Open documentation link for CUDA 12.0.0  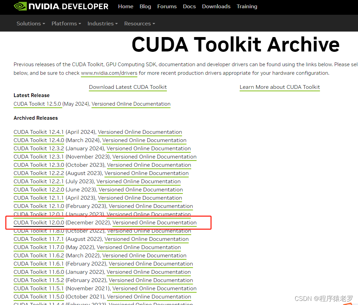(155, 223)
